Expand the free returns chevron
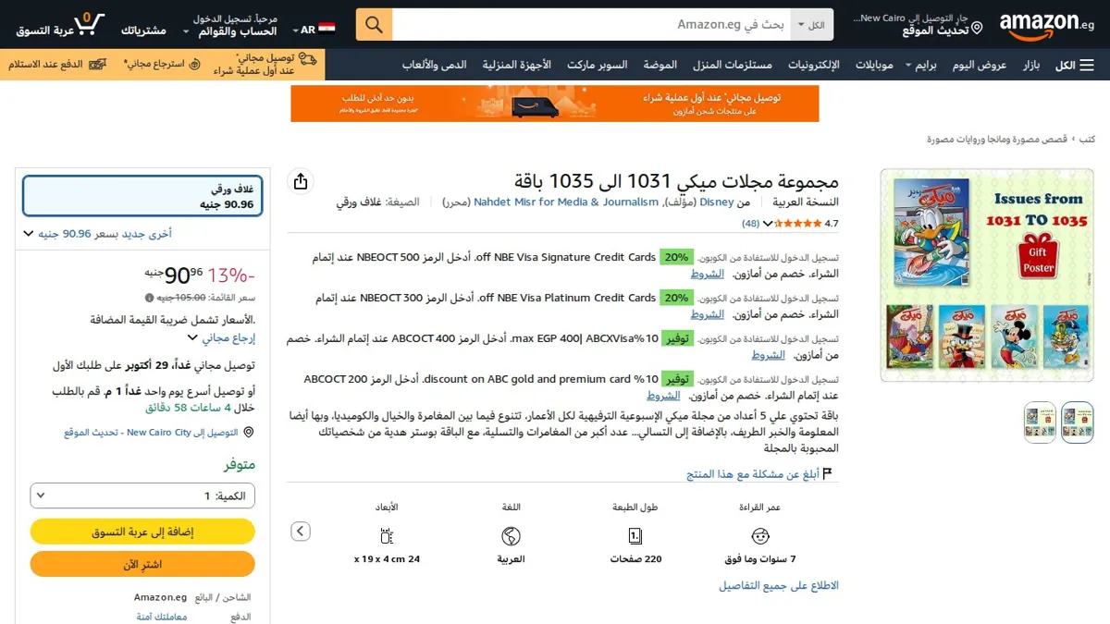The image size is (1110, 624). tap(191, 338)
